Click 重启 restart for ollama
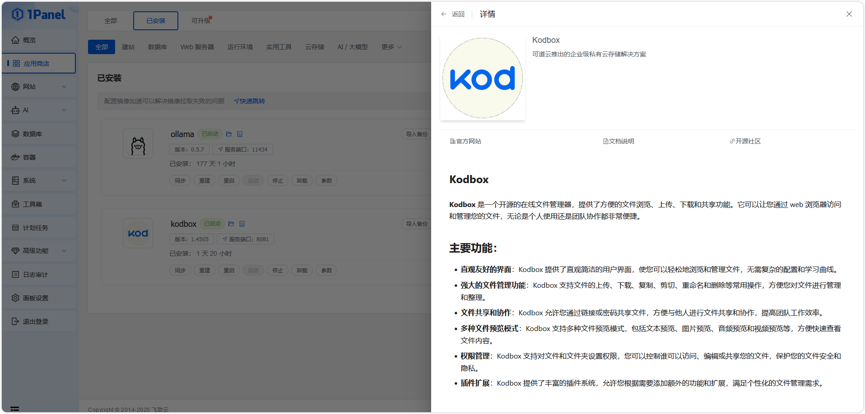This screenshot has height=414, width=865. pos(229,180)
